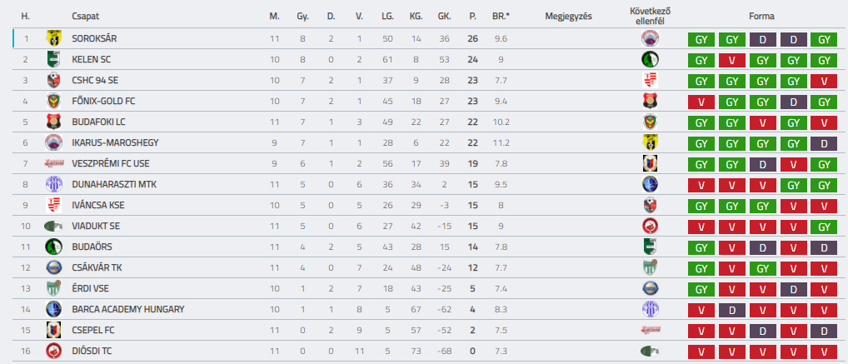Click the Csepel FC team logo
848x364 pixels.
54,330
